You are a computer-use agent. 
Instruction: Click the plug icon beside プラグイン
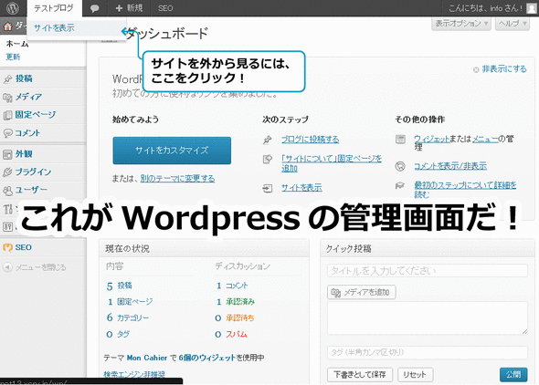7,172
